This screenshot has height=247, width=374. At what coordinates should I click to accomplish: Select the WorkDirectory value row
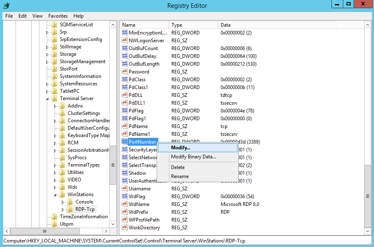pyautogui.click(x=144, y=228)
